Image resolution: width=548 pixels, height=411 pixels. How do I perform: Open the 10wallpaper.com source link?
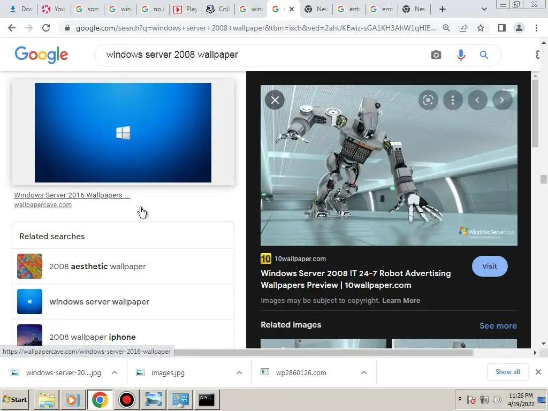[x=300, y=259]
